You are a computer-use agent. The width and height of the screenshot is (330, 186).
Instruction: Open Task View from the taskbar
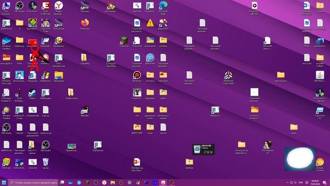(x=62, y=182)
